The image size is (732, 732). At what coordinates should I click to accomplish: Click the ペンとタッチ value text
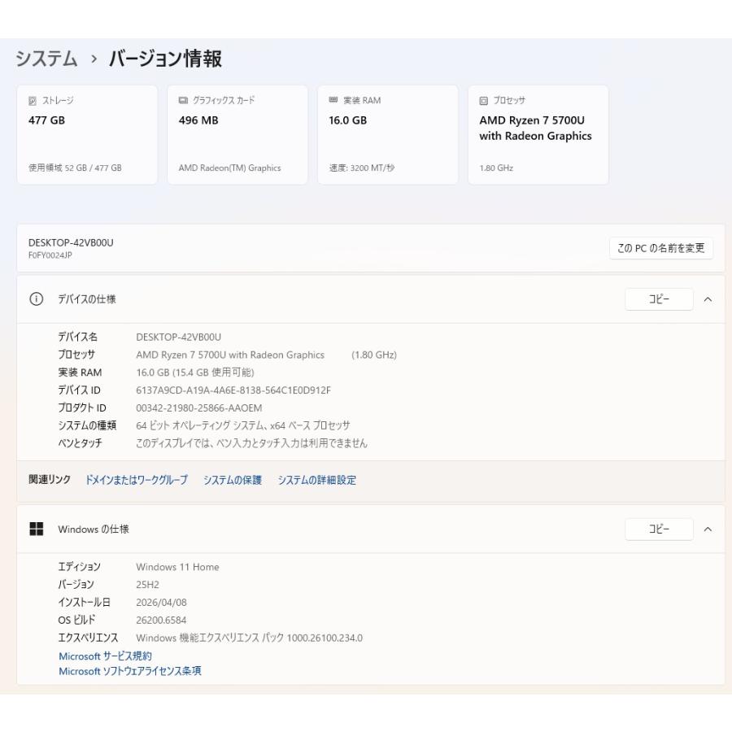pos(251,443)
